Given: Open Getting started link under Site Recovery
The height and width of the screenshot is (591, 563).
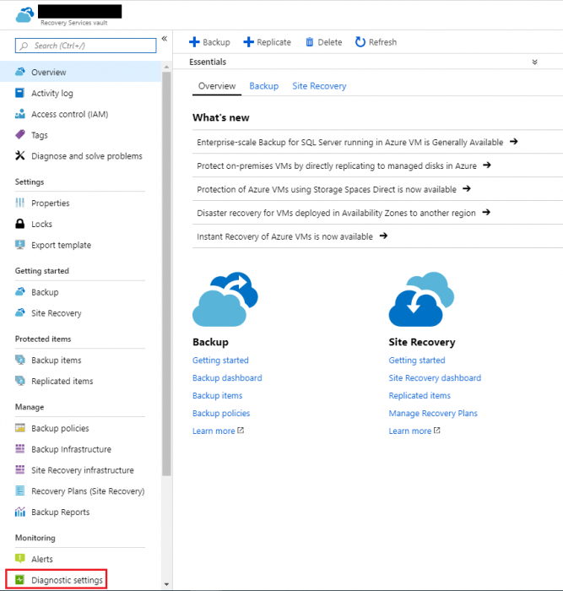Looking at the screenshot, I should [x=417, y=361].
